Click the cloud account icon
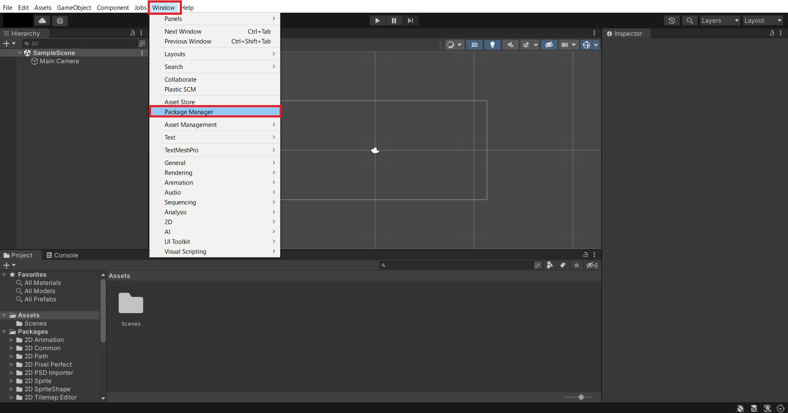Image resolution: width=788 pixels, height=413 pixels. 42,21
